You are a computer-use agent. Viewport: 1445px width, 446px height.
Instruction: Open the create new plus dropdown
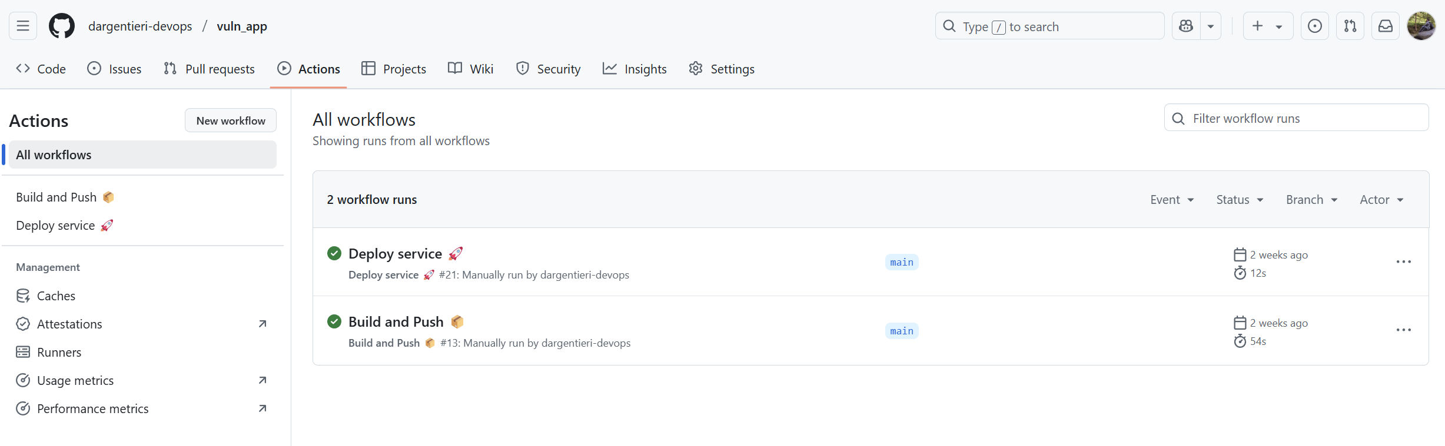(x=1267, y=26)
